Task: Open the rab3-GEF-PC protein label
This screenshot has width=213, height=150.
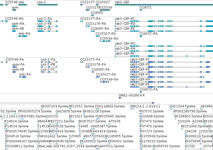Action: tap(140, 60)
